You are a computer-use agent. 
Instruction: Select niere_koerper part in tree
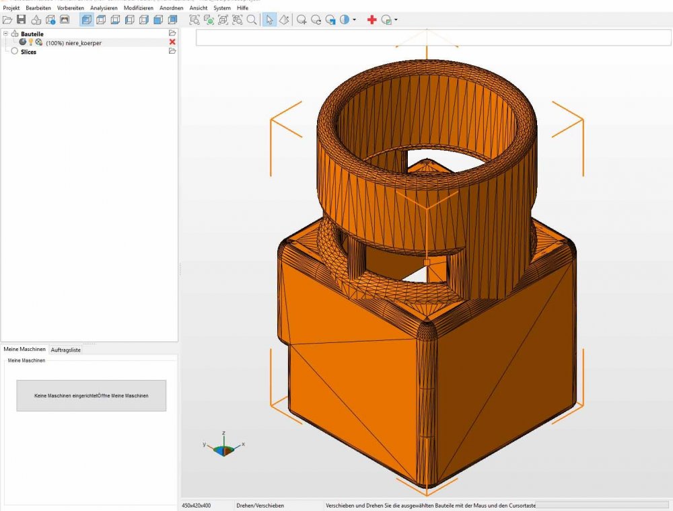74,42
